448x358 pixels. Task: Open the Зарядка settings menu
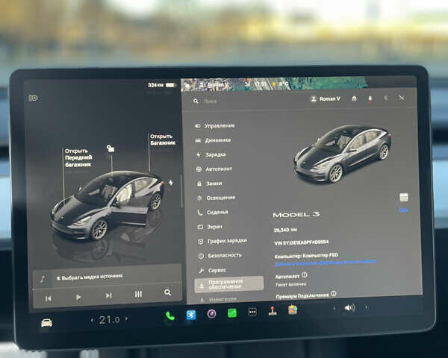tap(211, 154)
